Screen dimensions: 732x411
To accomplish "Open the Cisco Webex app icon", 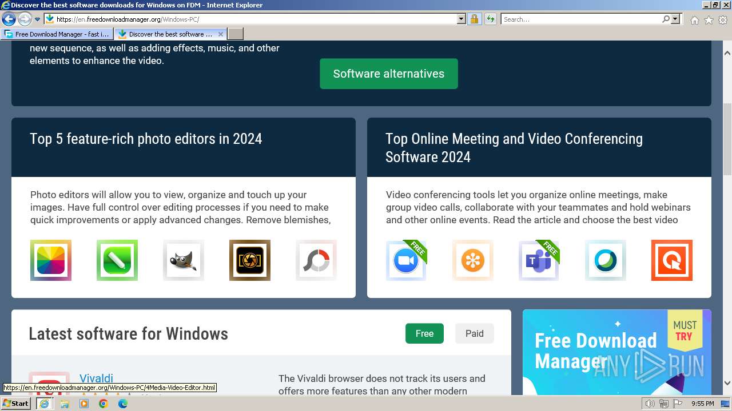I will [x=606, y=260].
